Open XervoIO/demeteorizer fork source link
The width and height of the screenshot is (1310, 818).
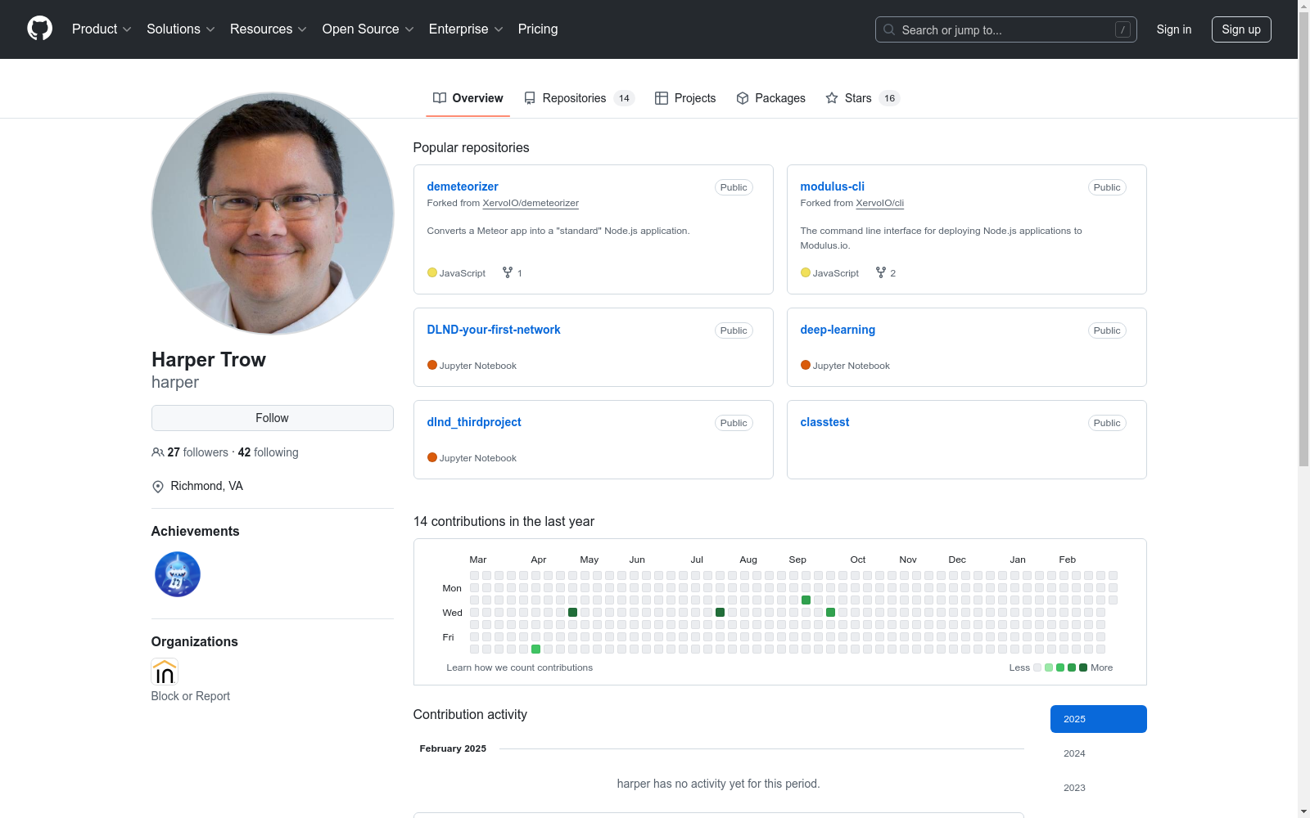tap(531, 203)
